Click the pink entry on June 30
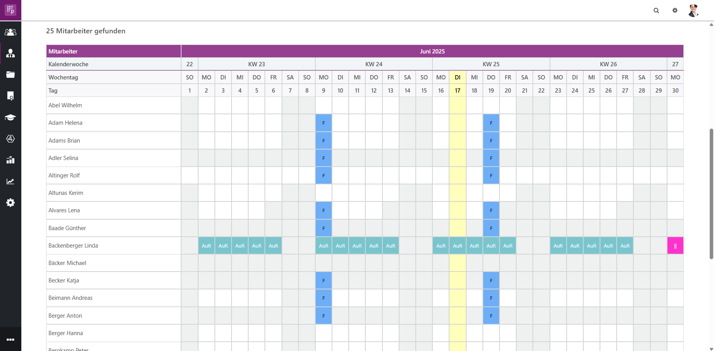Image resolution: width=714 pixels, height=351 pixels. click(675, 245)
